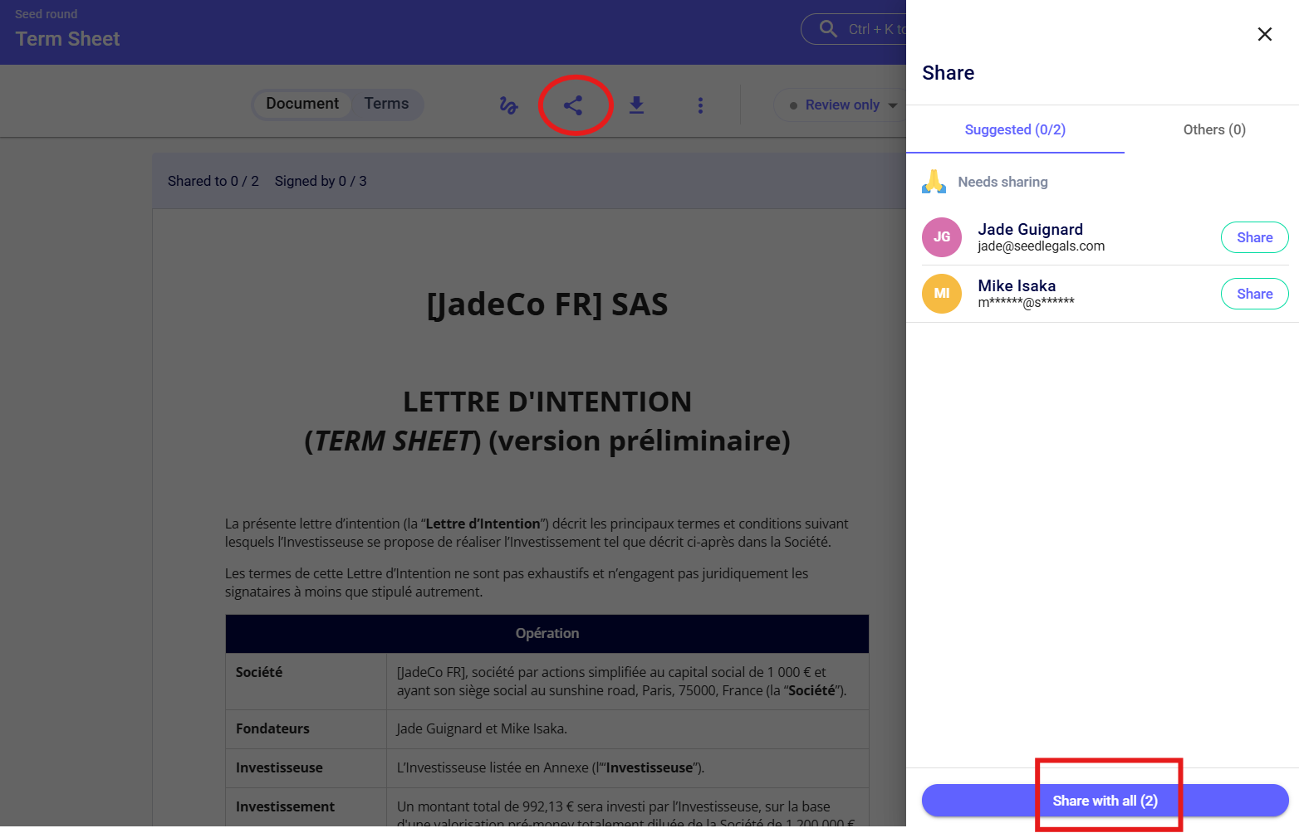The image size is (1299, 833).
Task: Switch to the Terms view
Action: (x=386, y=104)
